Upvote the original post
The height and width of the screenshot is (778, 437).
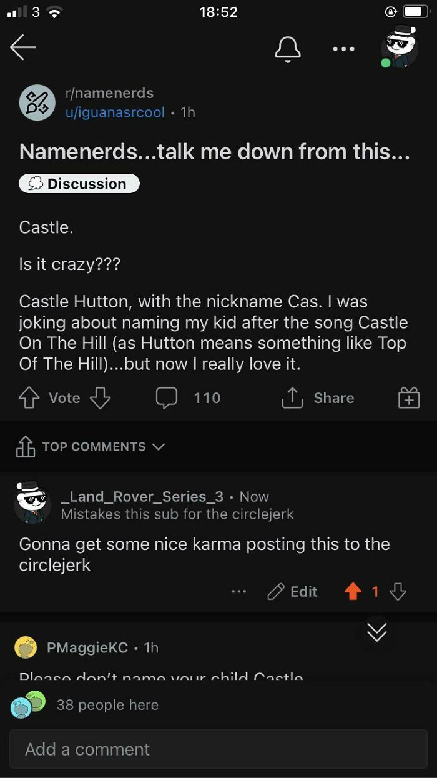[x=29, y=398]
